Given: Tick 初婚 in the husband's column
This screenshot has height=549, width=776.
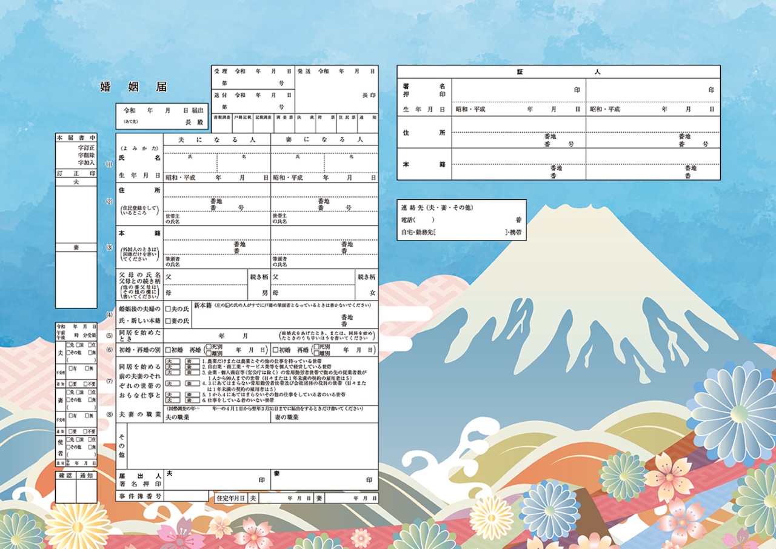Looking at the screenshot, I should pyautogui.click(x=167, y=350).
